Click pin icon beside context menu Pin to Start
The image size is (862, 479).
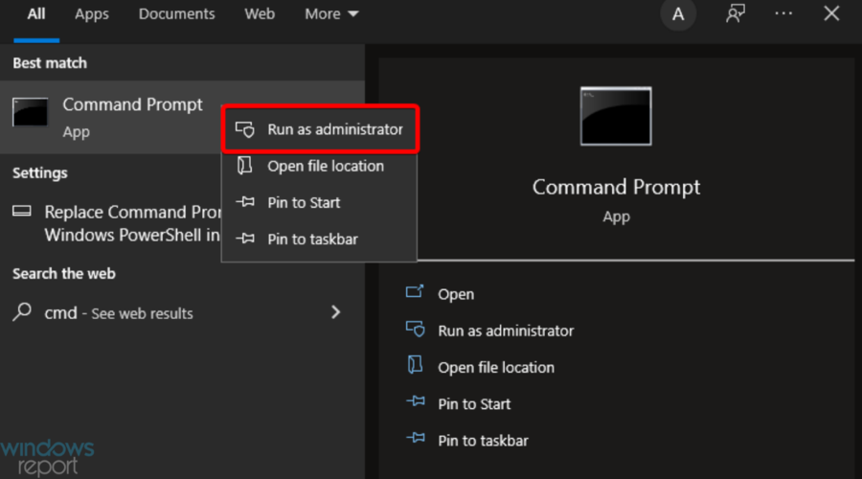[245, 202]
